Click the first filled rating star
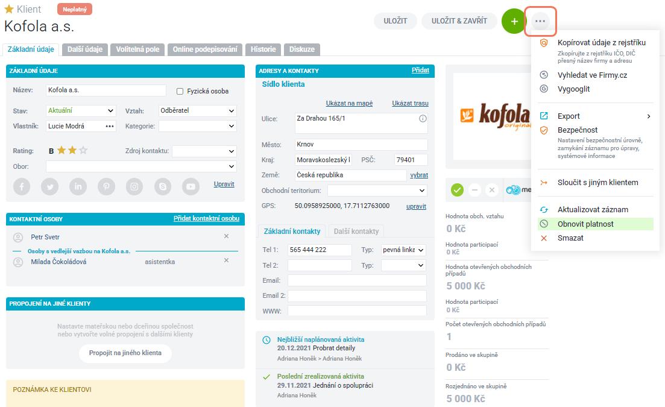 point(61,150)
